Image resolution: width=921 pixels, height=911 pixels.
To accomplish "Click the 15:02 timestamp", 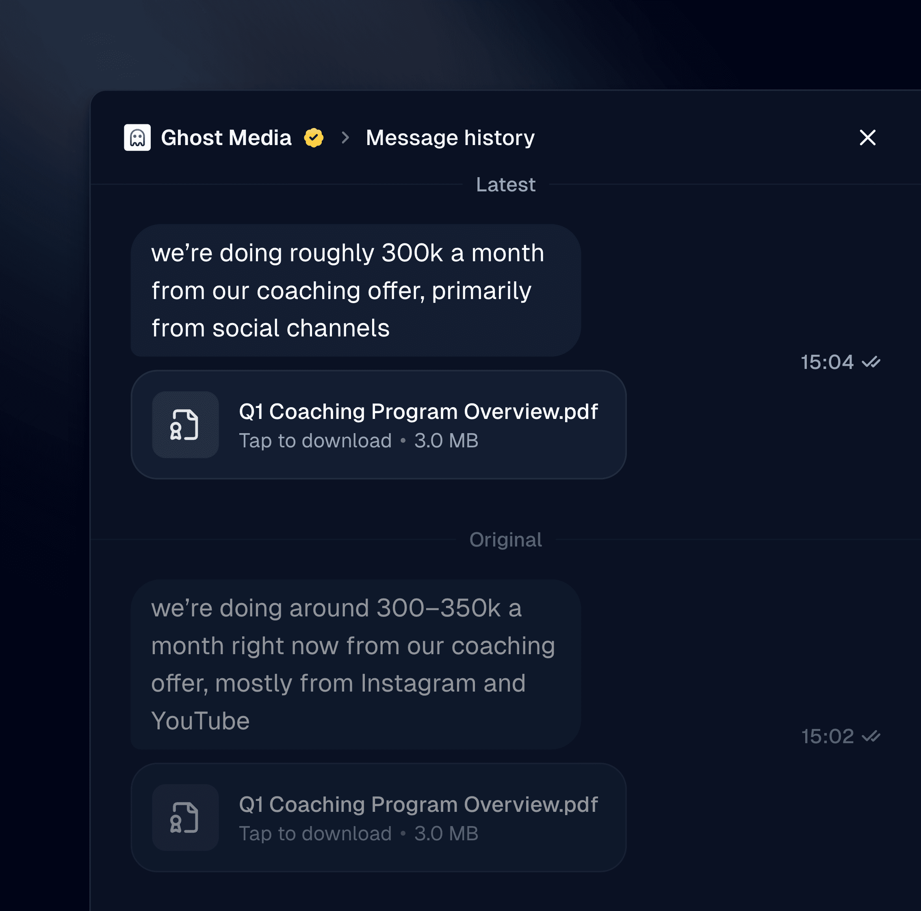I will click(x=828, y=737).
